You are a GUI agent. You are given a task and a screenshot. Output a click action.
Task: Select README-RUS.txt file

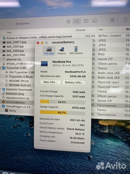point(20,85)
